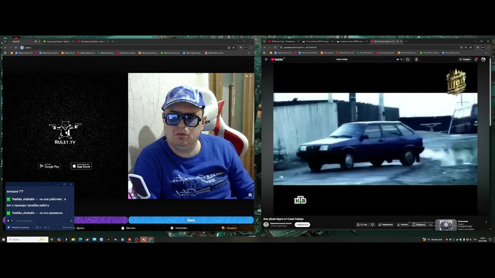
Task: Click the RULET.TV cat logo
Action: coord(65,132)
